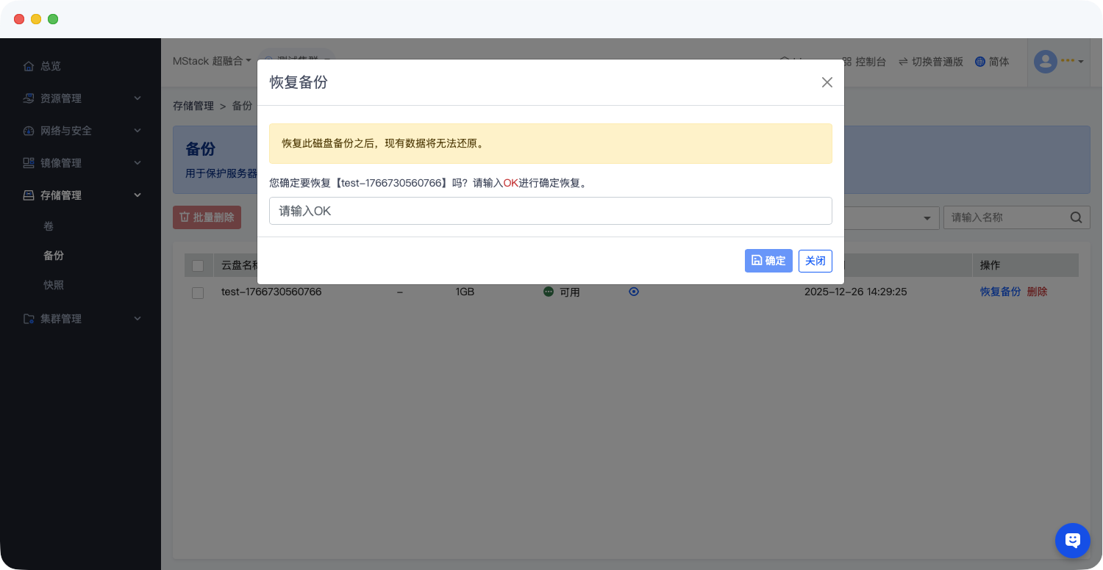Check the select-all checkbox in table header

(x=198, y=265)
